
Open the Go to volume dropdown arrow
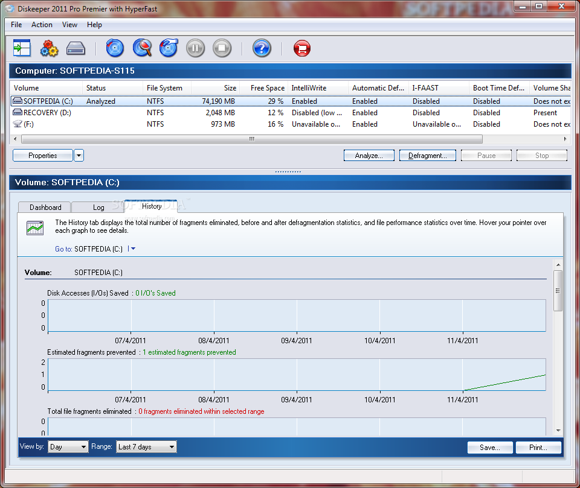(133, 249)
